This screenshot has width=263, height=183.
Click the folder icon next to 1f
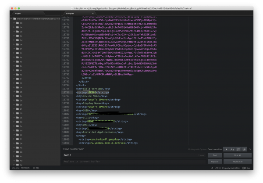coord(18,79)
